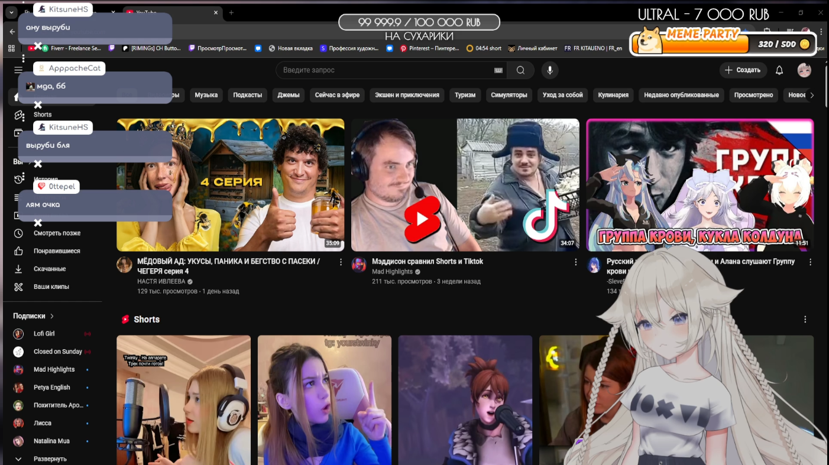Open Личный кабинет bookmark

click(x=532, y=48)
